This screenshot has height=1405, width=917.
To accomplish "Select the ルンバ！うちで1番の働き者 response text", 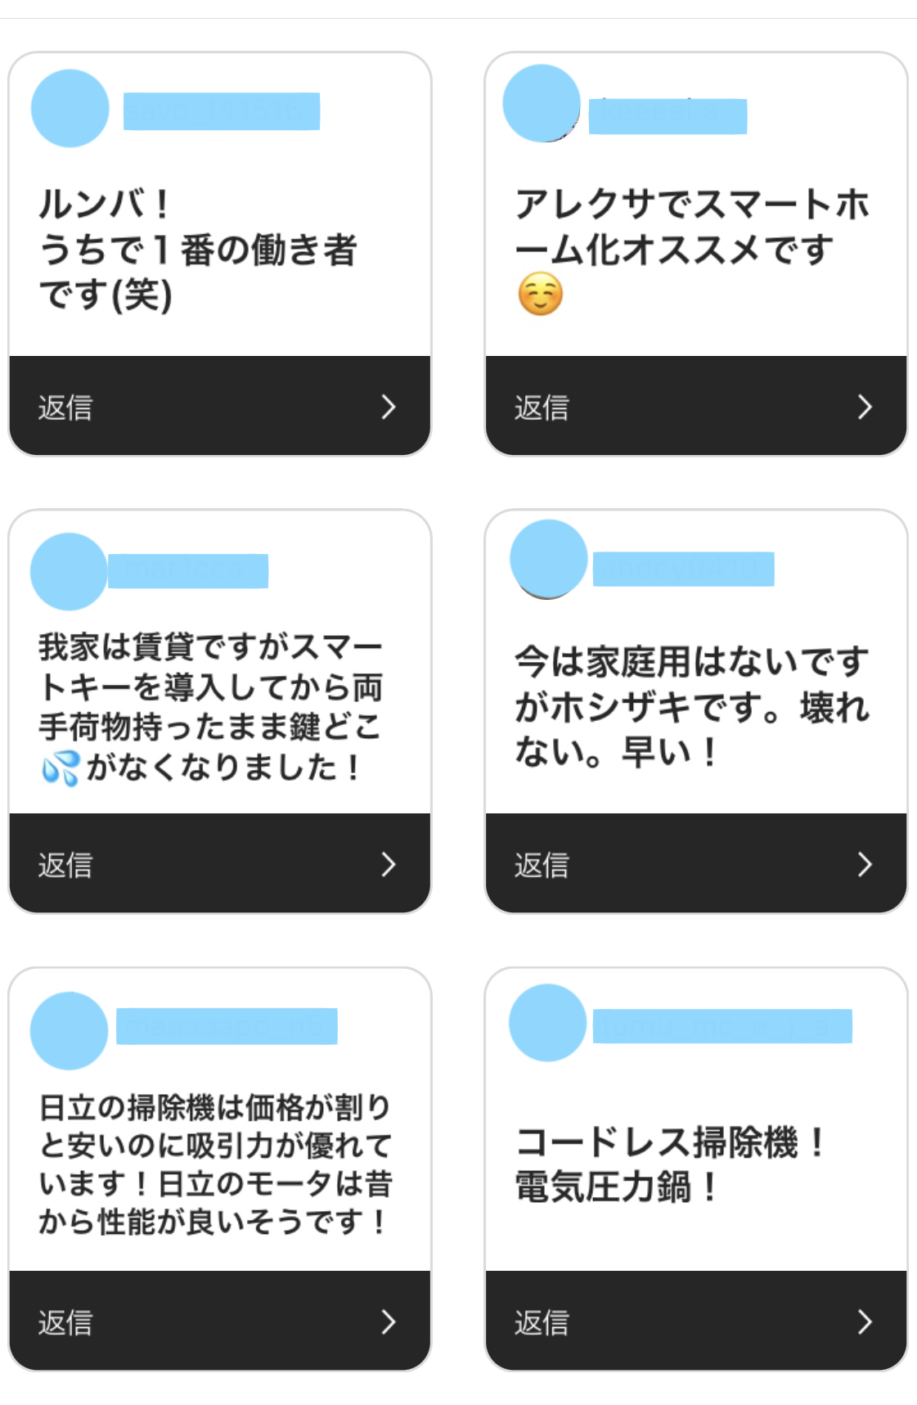I will [198, 249].
